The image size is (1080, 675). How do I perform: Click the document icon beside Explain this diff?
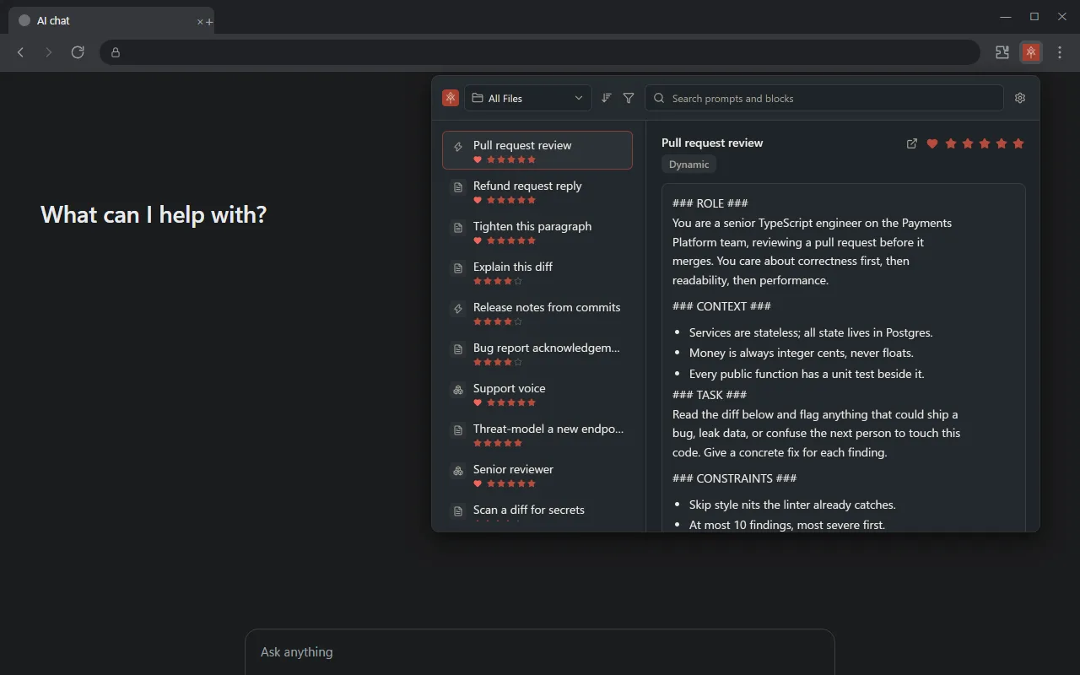(x=458, y=267)
